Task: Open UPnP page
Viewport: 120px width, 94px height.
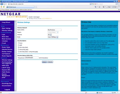Action: coord(4,77)
